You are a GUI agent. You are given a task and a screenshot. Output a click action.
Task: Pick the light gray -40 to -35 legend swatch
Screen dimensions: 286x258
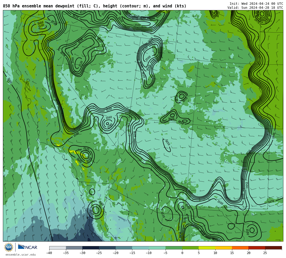pos(58,248)
